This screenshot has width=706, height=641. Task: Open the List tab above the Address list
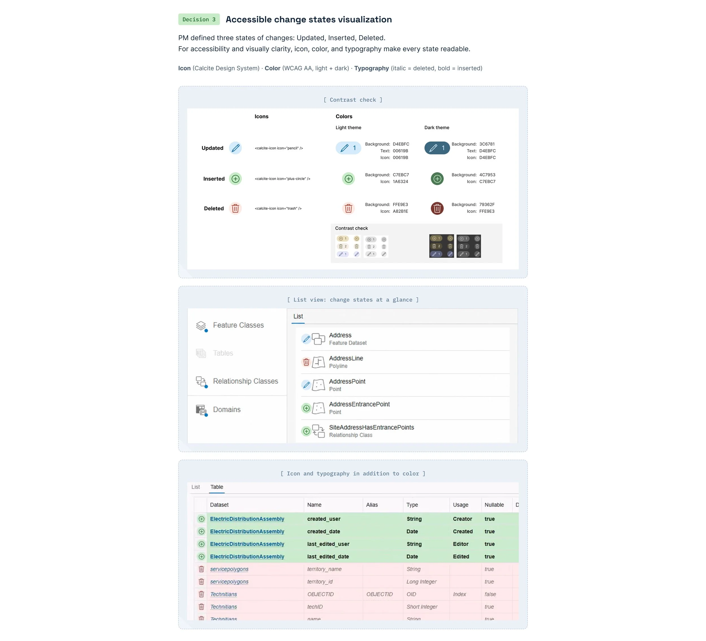tap(298, 317)
